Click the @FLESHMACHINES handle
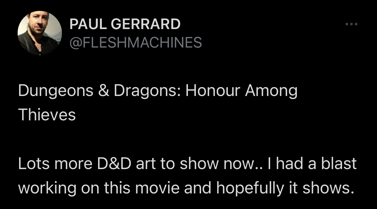Image resolution: width=377 pixels, height=209 pixels. [135, 43]
